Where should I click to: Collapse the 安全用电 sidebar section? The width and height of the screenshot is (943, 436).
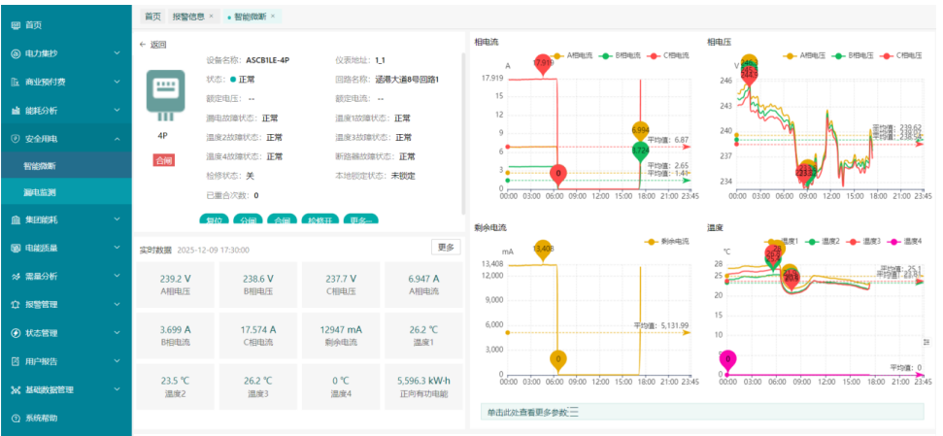tap(118, 139)
